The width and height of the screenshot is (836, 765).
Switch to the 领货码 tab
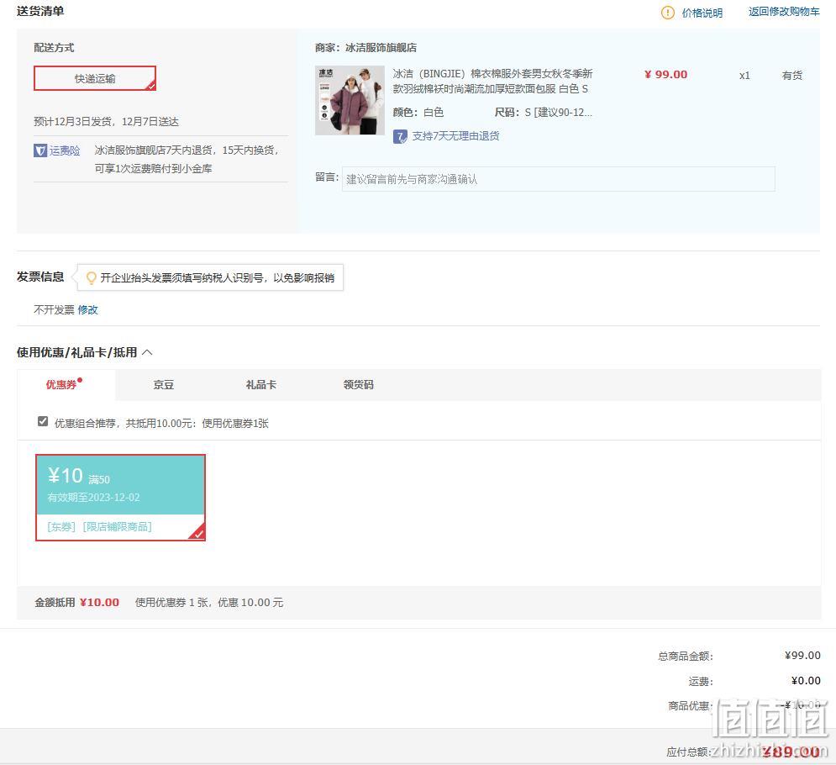point(358,385)
